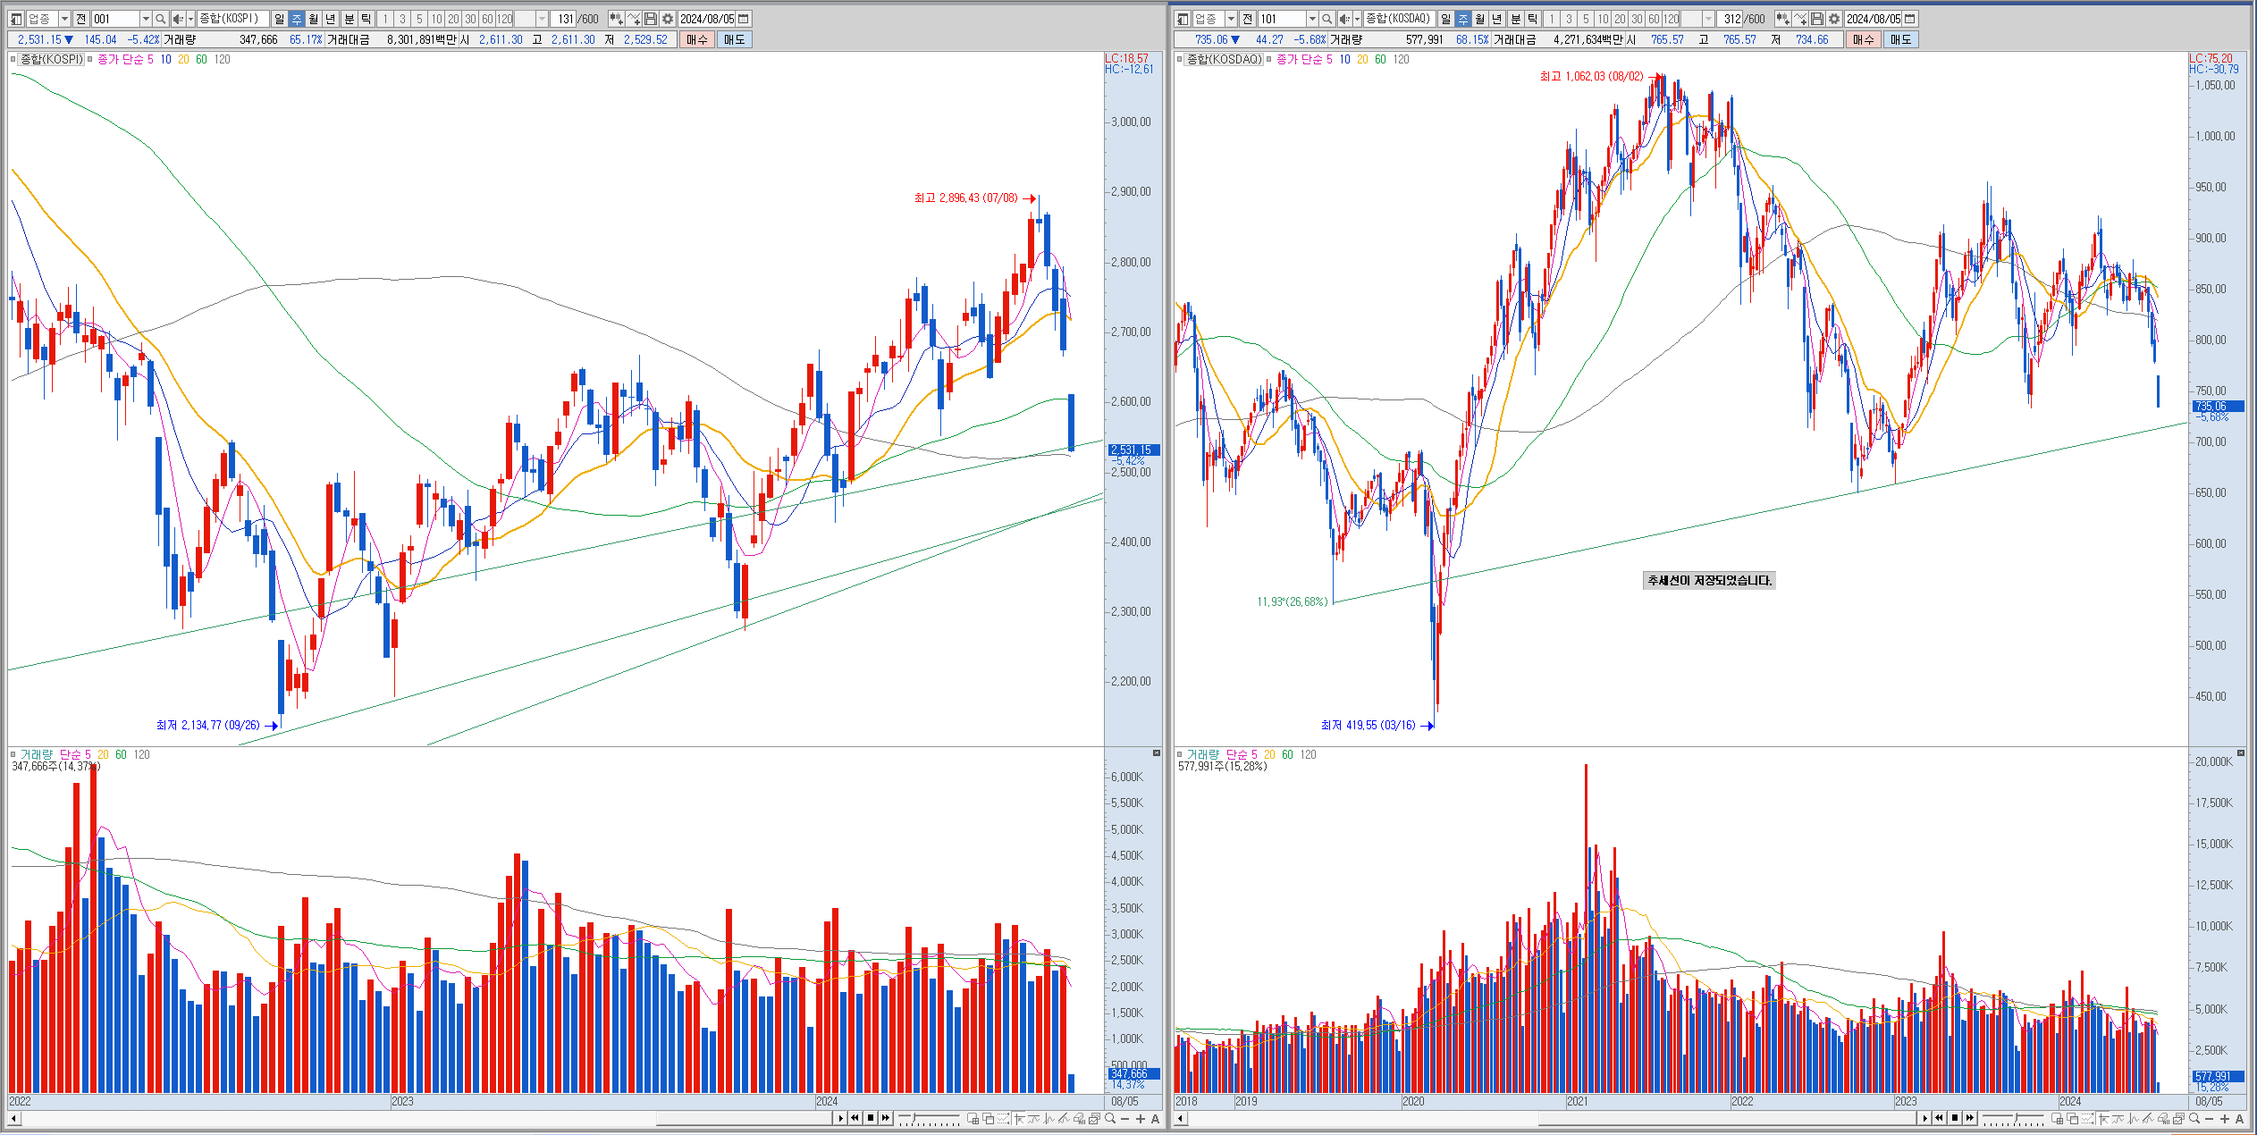
Task: Click the bar count field showing 312
Action: pos(1731,19)
